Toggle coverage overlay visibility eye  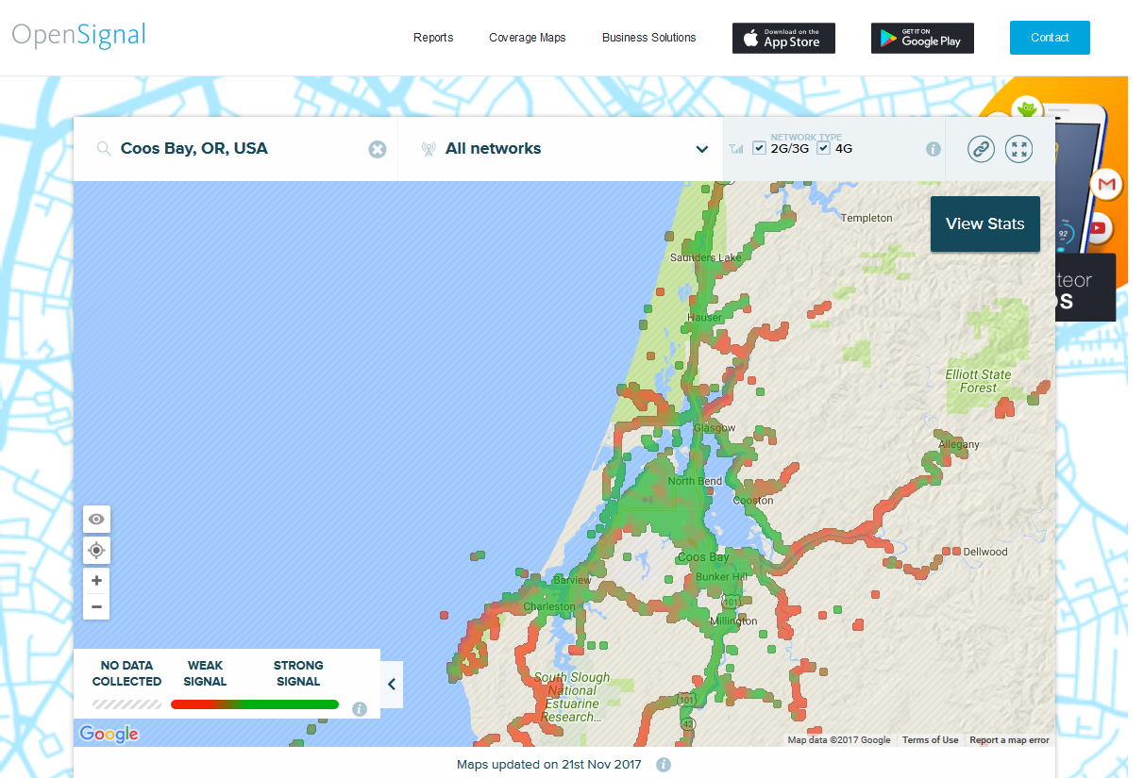(x=96, y=519)
